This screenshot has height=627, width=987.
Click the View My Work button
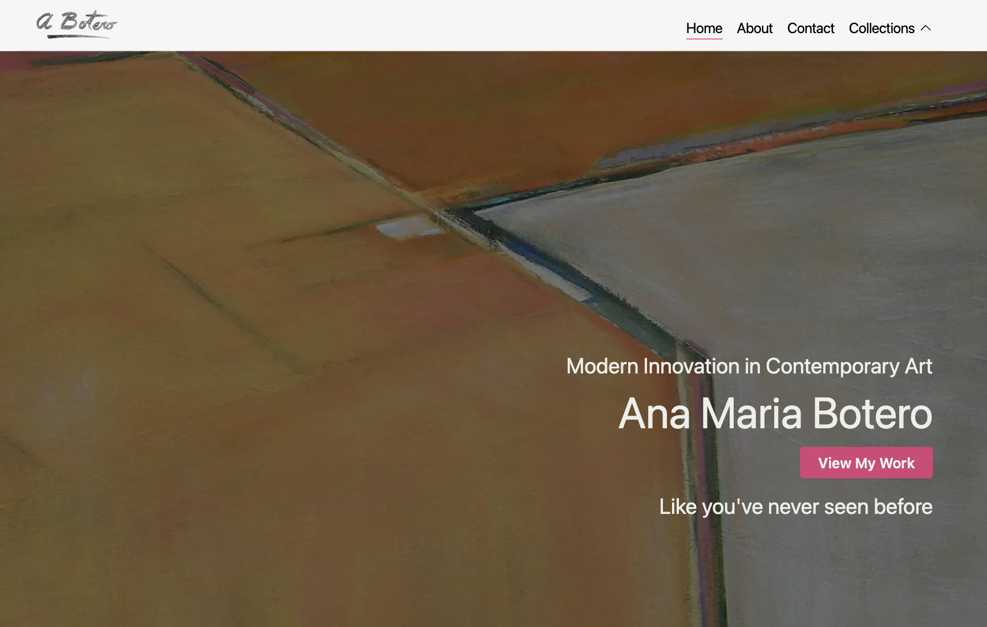[866, 463]
